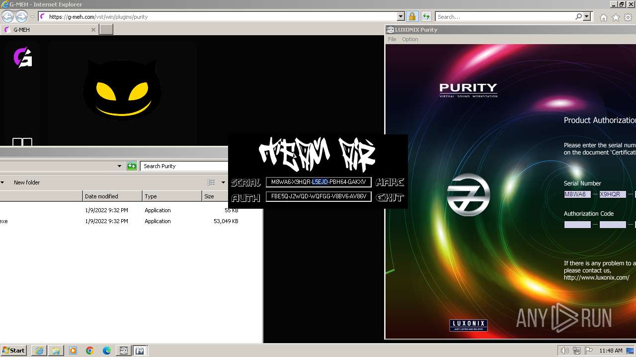Click the keygen AUTH code field
Image resolution: width=636 pixels, height=357 pixels.
point(318,196)
